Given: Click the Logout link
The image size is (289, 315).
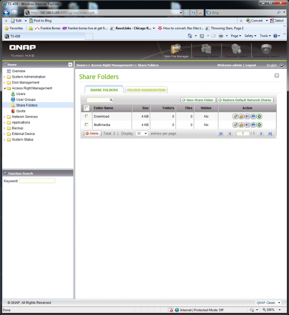Looking at the screenshot, I should [x=251, y=65].
